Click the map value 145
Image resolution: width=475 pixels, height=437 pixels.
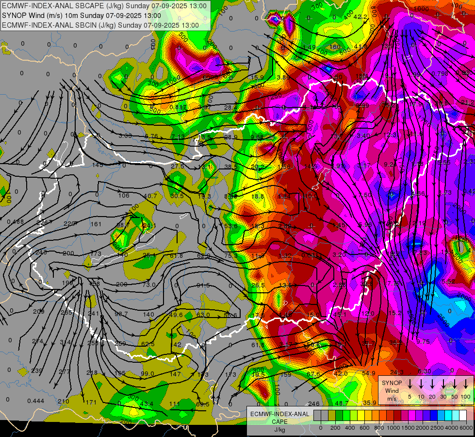[x=98, y=165]
